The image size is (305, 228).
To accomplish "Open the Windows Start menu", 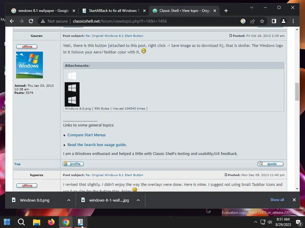I will click(x=7, y=222).
